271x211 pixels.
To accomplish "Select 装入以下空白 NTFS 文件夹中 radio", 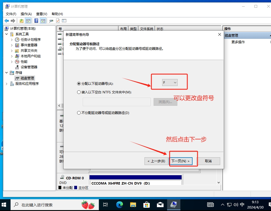I will tap(79, 92).
